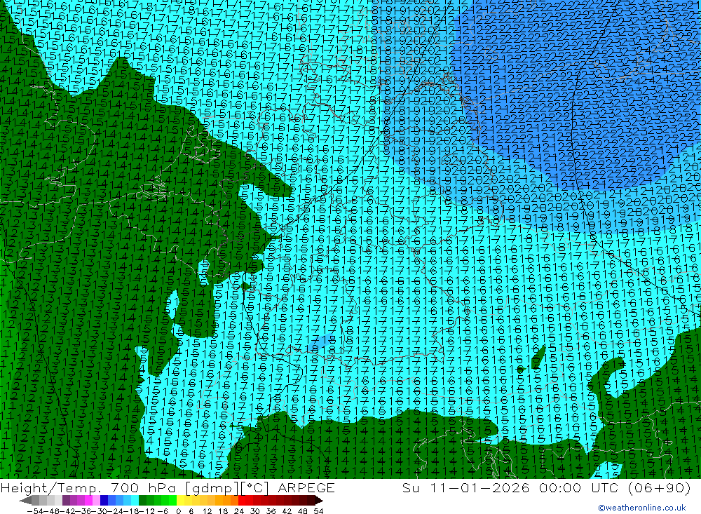The width and height of the screenshot is (701, 514).
Task: Click the right dark maroon arrow end of scale
Action: (x=318, y=501)
